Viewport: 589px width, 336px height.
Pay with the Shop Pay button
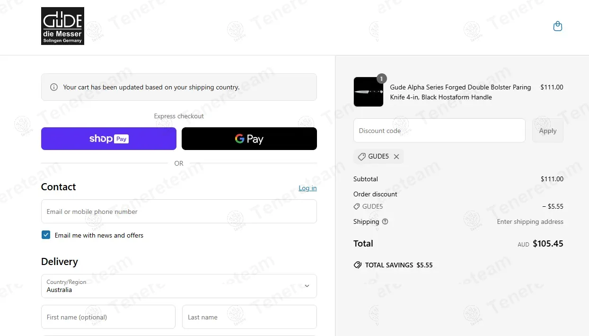(x=109, y=139)
